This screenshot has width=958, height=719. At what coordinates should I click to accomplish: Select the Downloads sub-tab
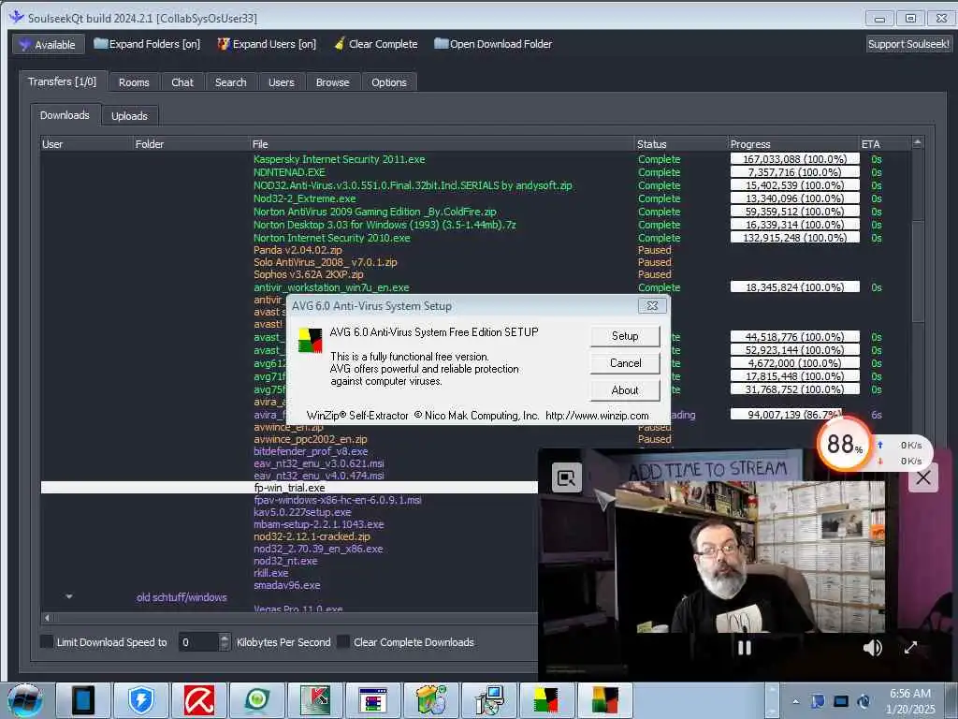(x=65, y=115)
